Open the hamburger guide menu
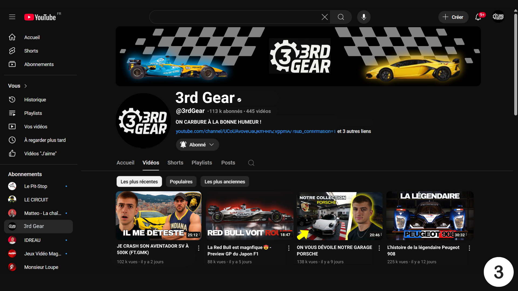Image resolution: width=518 pixels, height=291 pixels. (12, 17)
